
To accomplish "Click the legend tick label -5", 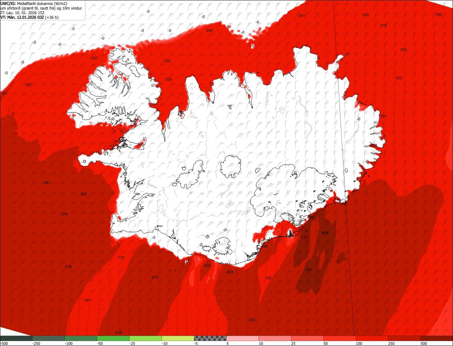I will [196, 344].
